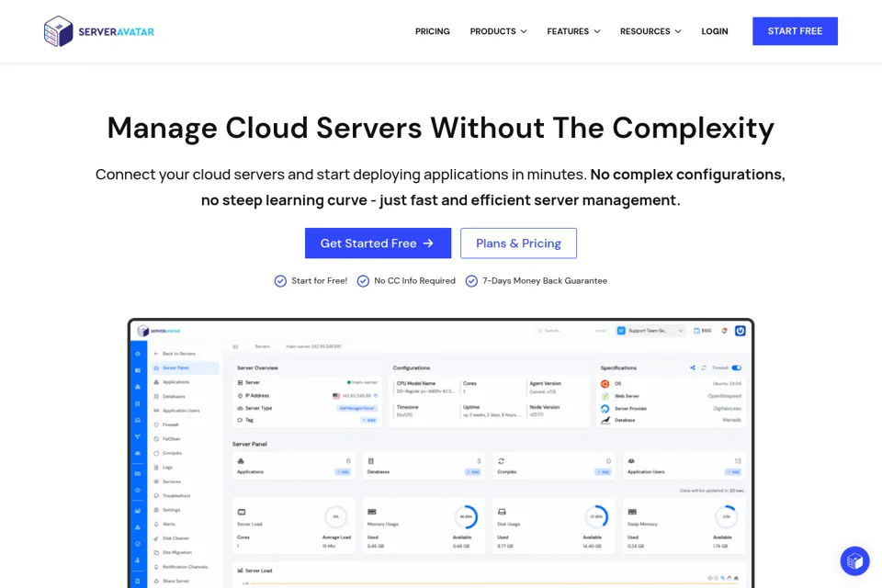Viewport: 882px width, 588px height.
Task: Click the top icon in dashboard blue rail
Action: (x=138, y=354)
